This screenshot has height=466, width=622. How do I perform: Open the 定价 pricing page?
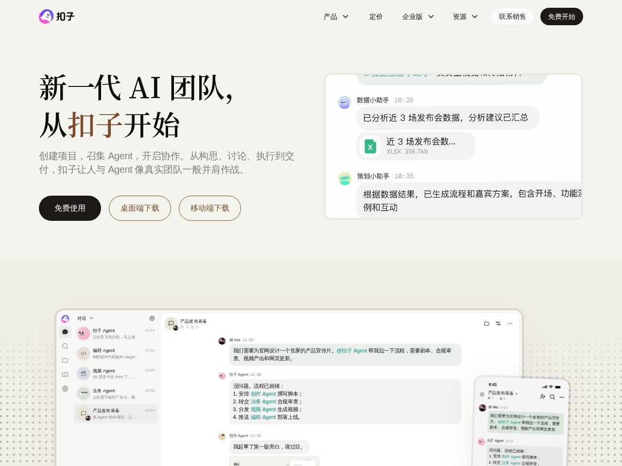tap(376, 17)
